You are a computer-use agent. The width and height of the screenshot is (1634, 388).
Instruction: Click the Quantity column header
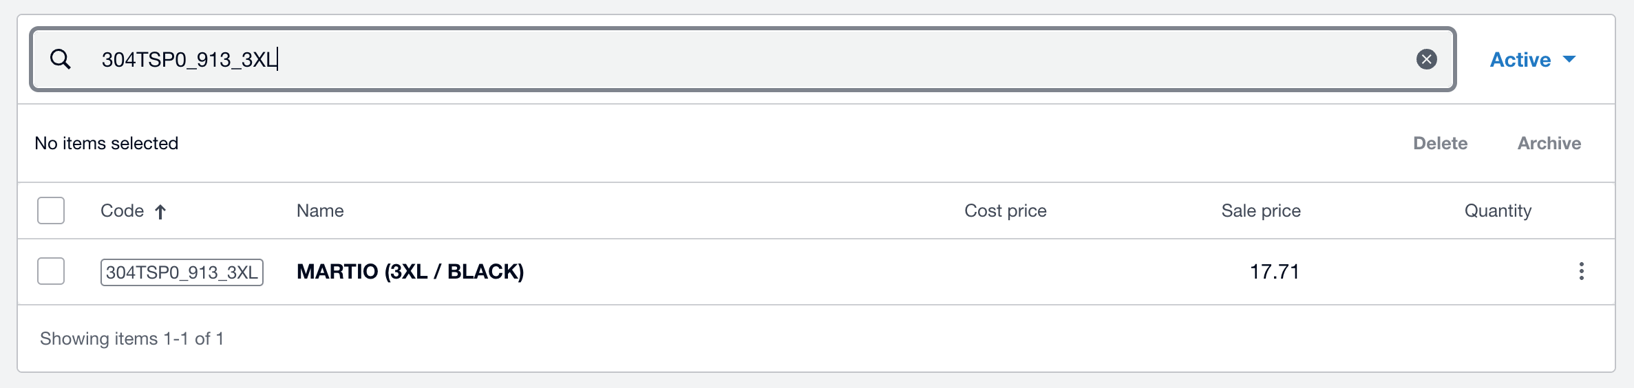point(1497,211)
